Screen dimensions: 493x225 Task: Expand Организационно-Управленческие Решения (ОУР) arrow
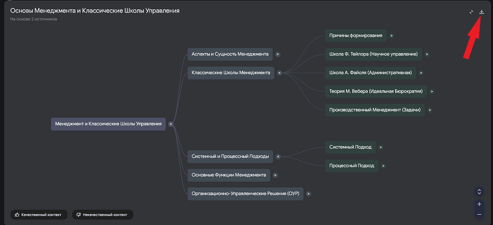(x=308, y=194)
